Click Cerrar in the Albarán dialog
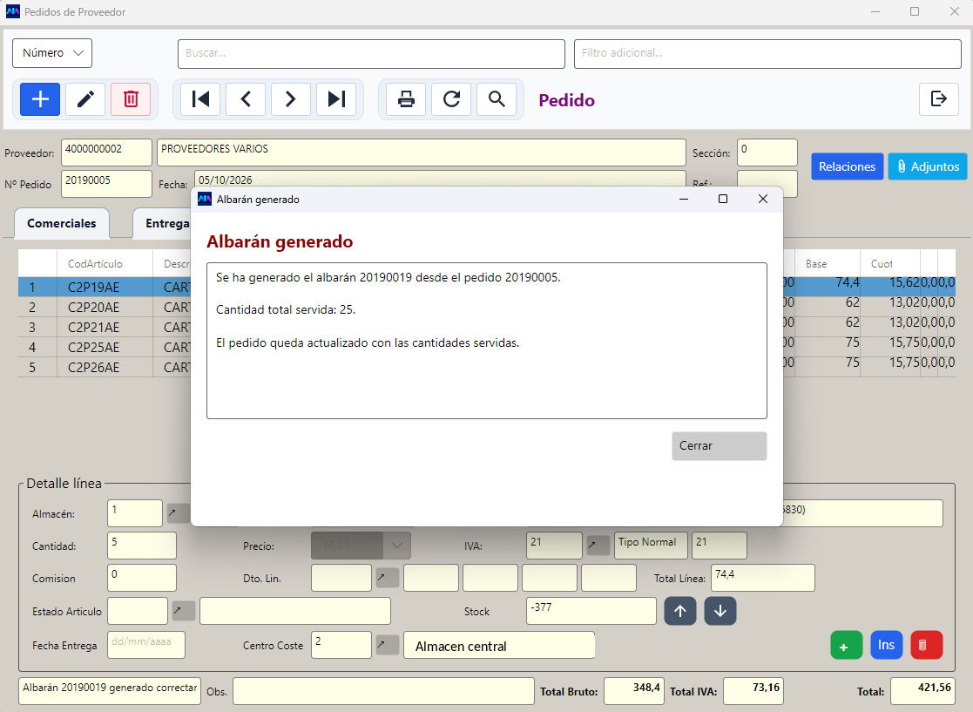 (720, 445)
